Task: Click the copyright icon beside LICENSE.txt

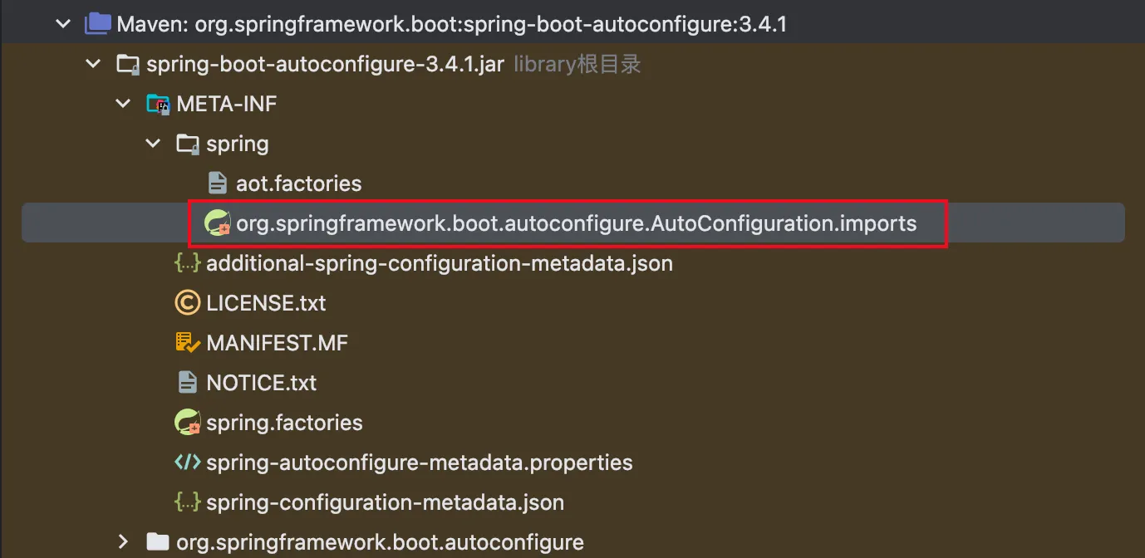Action: 187,302
